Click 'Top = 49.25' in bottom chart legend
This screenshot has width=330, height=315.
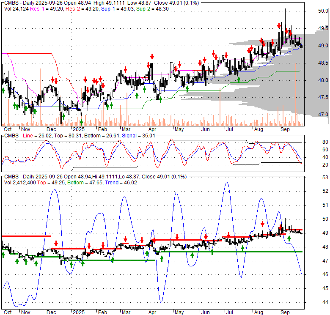51,183
